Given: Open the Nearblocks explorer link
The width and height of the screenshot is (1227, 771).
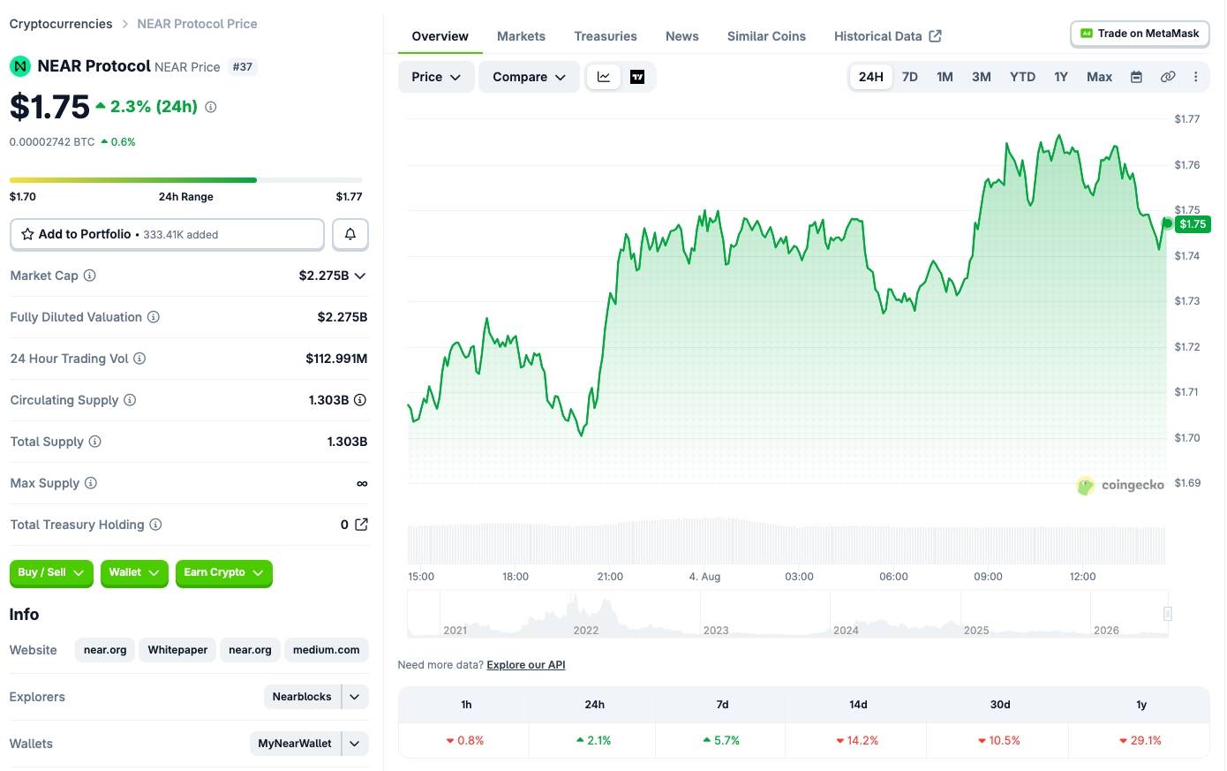Looking at the screenshot, I should (x=302, y=697).
